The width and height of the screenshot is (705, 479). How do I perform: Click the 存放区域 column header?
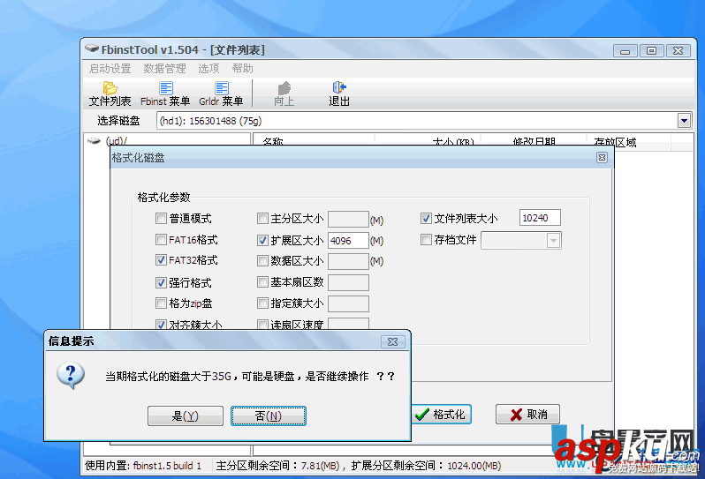(x=628, y=142)
